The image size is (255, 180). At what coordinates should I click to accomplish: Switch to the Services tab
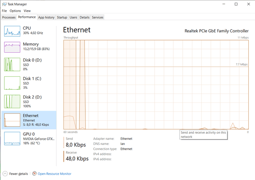[x=98, y=18]
